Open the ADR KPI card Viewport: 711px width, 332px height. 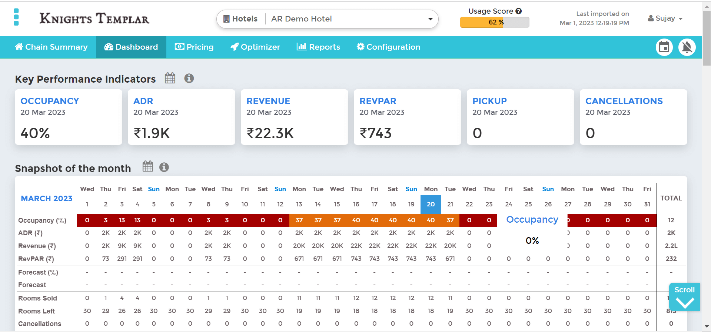(x=182, y=117)
